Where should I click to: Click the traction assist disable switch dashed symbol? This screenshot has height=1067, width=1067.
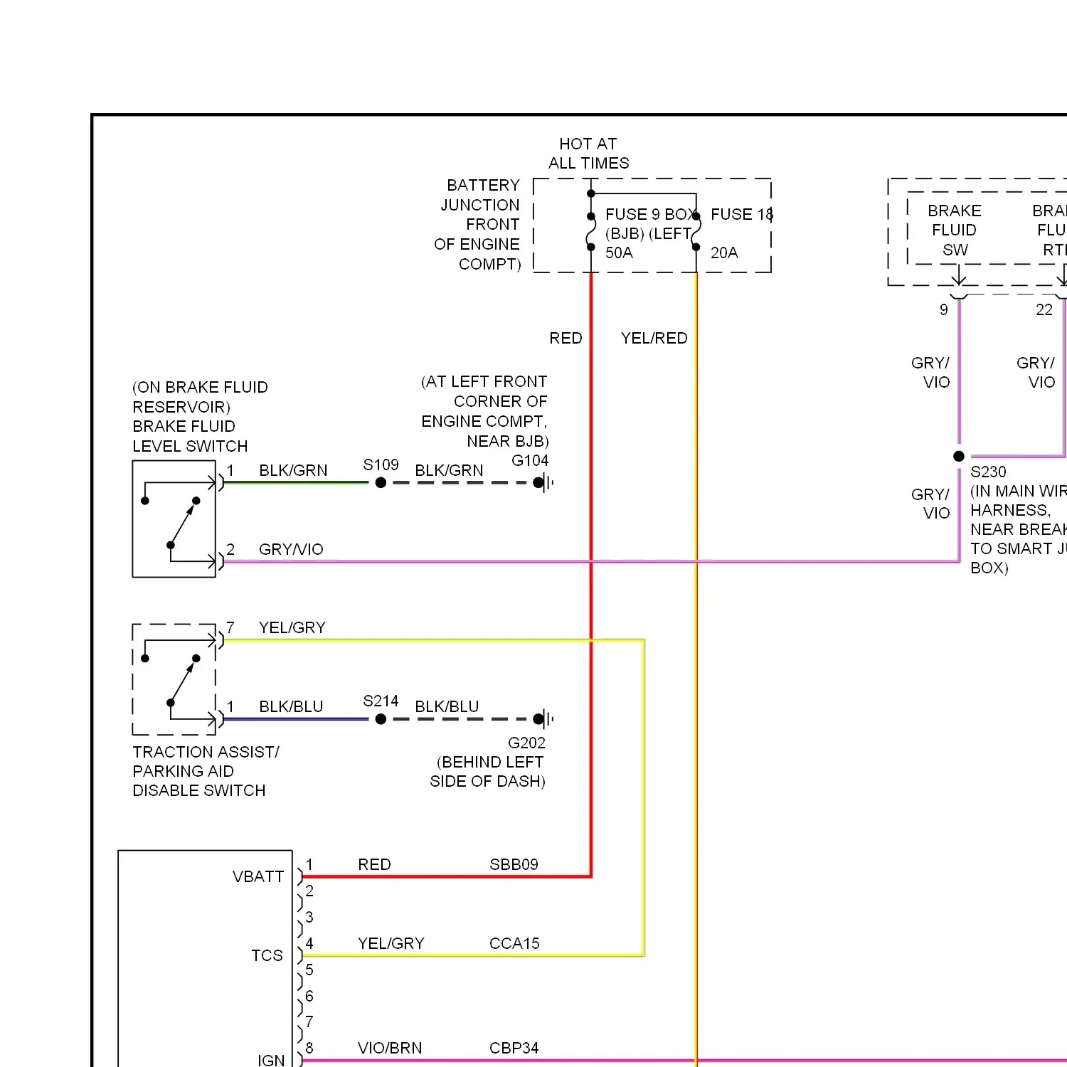point(174,679)
